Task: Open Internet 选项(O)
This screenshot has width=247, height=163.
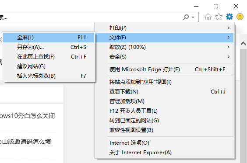Action: [165, 143]
